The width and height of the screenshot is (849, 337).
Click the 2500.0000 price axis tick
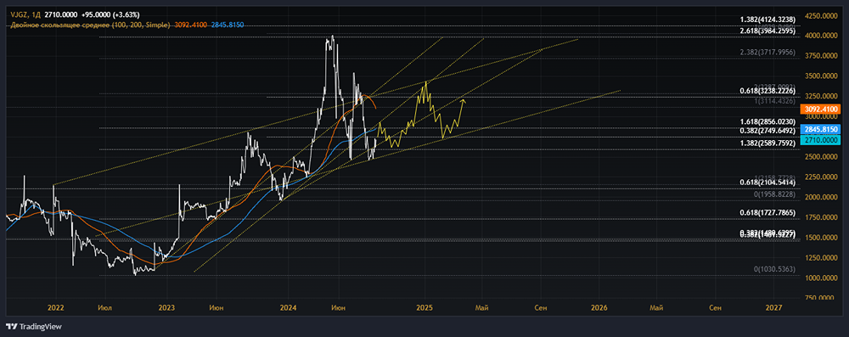[x=822, y=157]
